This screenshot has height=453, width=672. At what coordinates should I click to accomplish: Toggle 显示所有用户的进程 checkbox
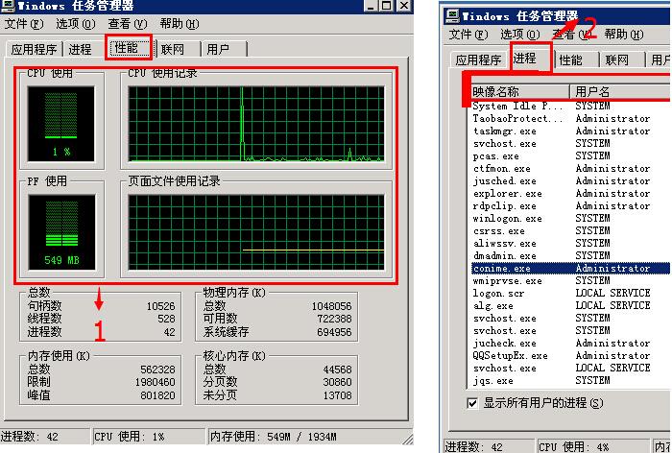(x=472, y=403)
